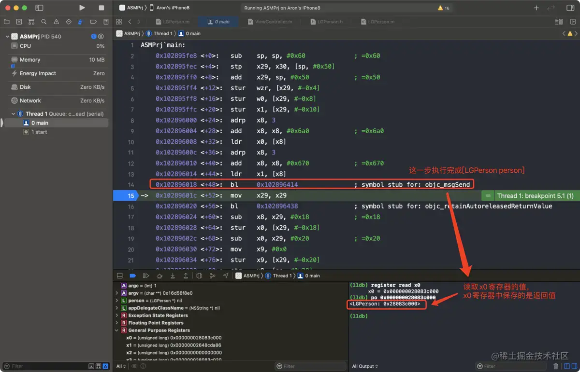The width and height of the screenshot is (580, 372).
Task: Select the Debug navigator icon
Action: 80,22
